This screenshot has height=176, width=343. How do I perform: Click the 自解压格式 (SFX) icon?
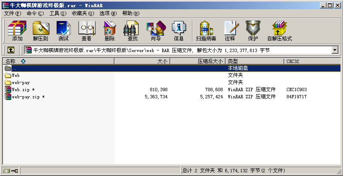(x=279, y=31)
